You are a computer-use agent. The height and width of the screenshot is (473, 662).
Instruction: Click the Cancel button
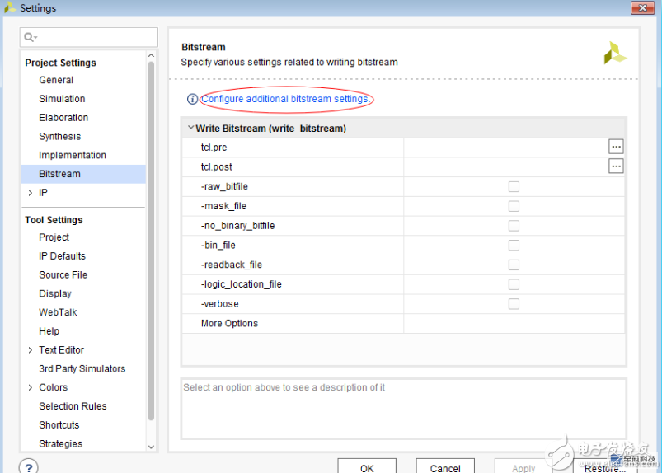(445, 466)
